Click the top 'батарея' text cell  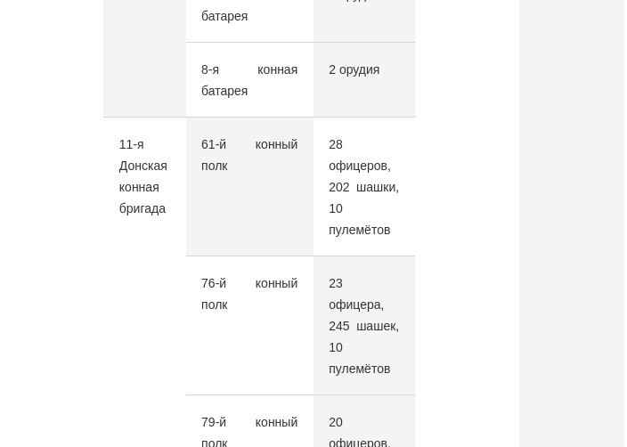(249, 20)
